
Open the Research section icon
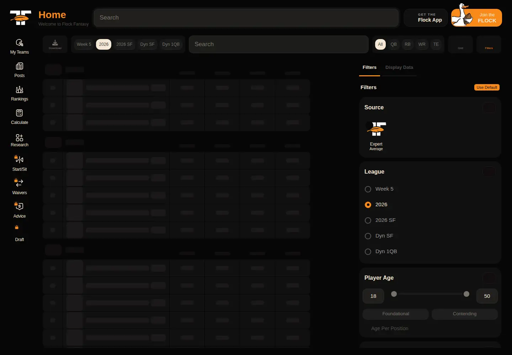pyautogui.click(x=20, y=137)
